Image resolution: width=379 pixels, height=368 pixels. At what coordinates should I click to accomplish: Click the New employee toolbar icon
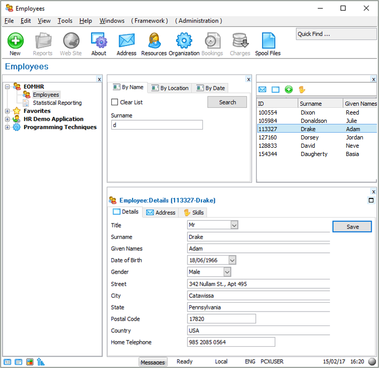[x=15, y=41]
